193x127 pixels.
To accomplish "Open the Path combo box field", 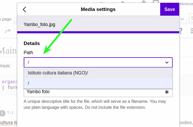I will pos(94,62).
